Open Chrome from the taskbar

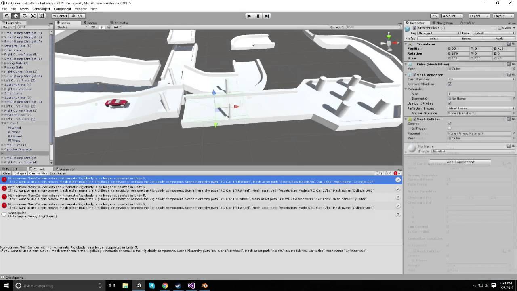pos(165,285)
